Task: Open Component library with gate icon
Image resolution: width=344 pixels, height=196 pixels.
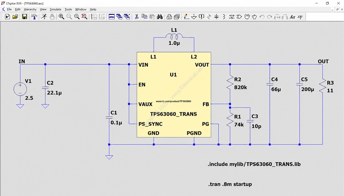Action: click(239, 17)
